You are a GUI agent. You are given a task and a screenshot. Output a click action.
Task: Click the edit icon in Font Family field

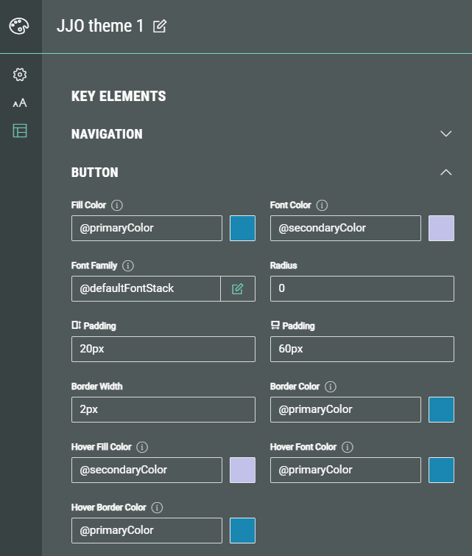click(x=237, y=288)
